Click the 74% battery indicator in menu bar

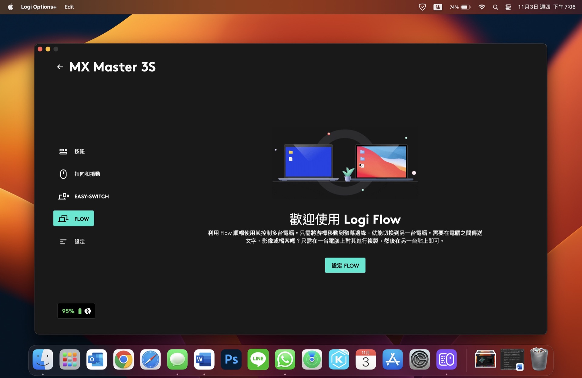click(x=460, y=7)
